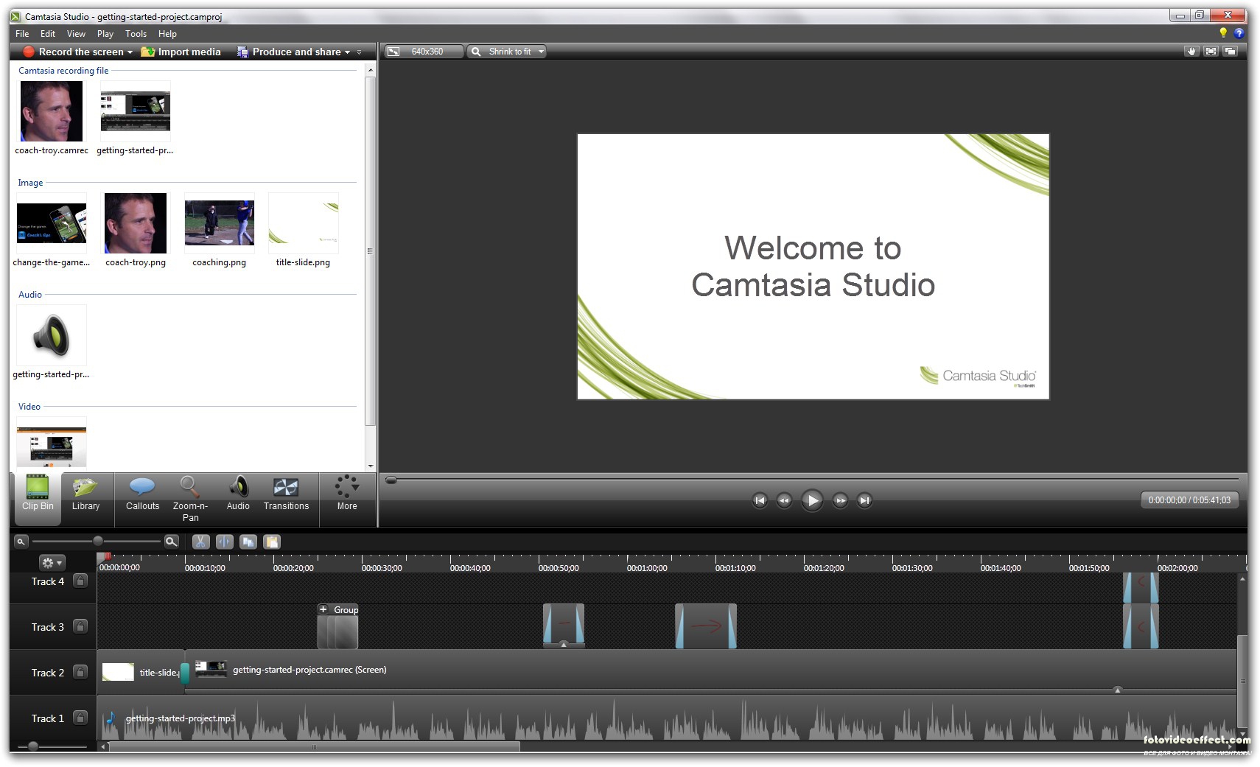Viewport: 1260px width, 767px height.
Task: Click the timecode display 0:00:00;00 / 0:05:41;03
Action: pyautogui.click(x=1189, y=500)
